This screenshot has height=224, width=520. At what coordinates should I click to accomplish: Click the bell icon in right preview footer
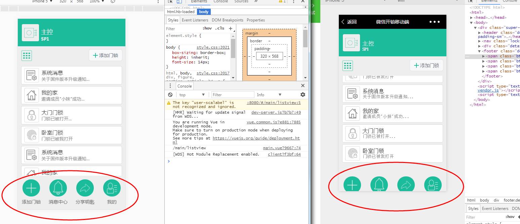pos(379,185)
